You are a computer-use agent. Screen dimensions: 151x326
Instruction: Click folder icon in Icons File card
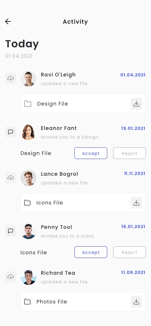tap(27, 203)
